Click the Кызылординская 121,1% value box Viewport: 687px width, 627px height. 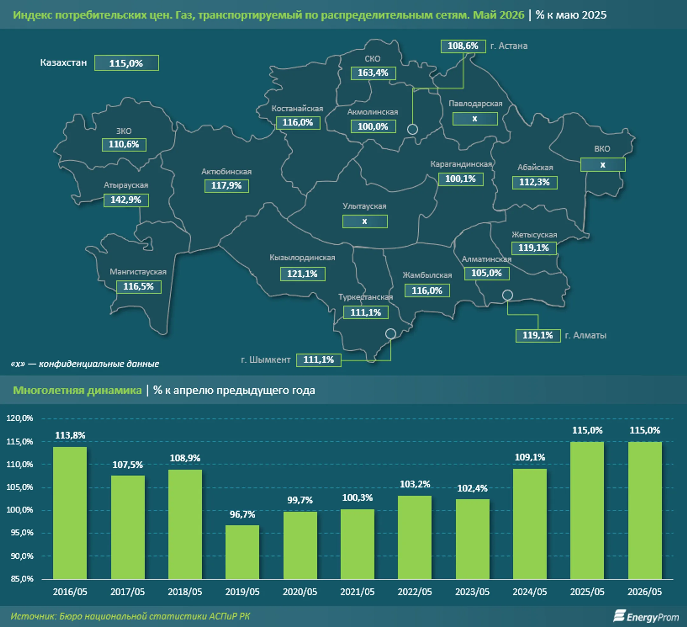pyautogui.click(x=302, y=274)
